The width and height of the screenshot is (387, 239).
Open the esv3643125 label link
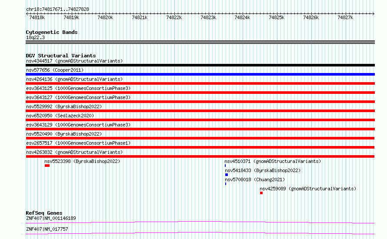click(78, 88)
